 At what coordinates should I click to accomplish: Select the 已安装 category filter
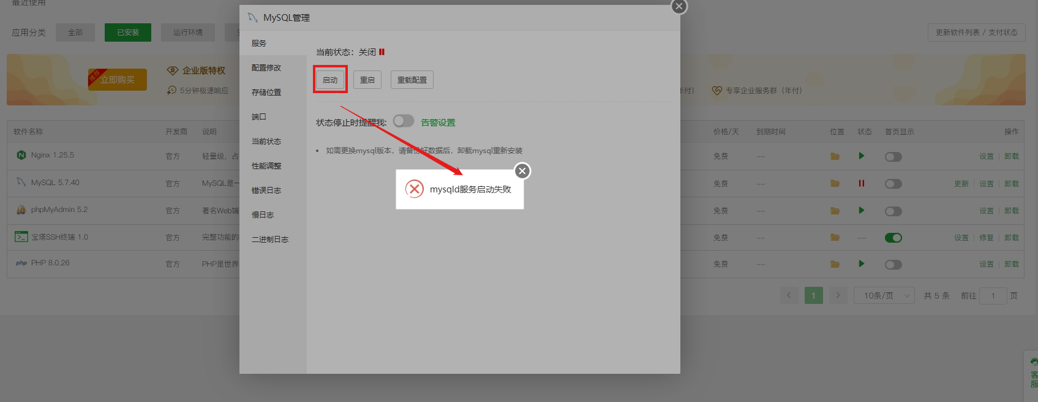coord(128,32)
